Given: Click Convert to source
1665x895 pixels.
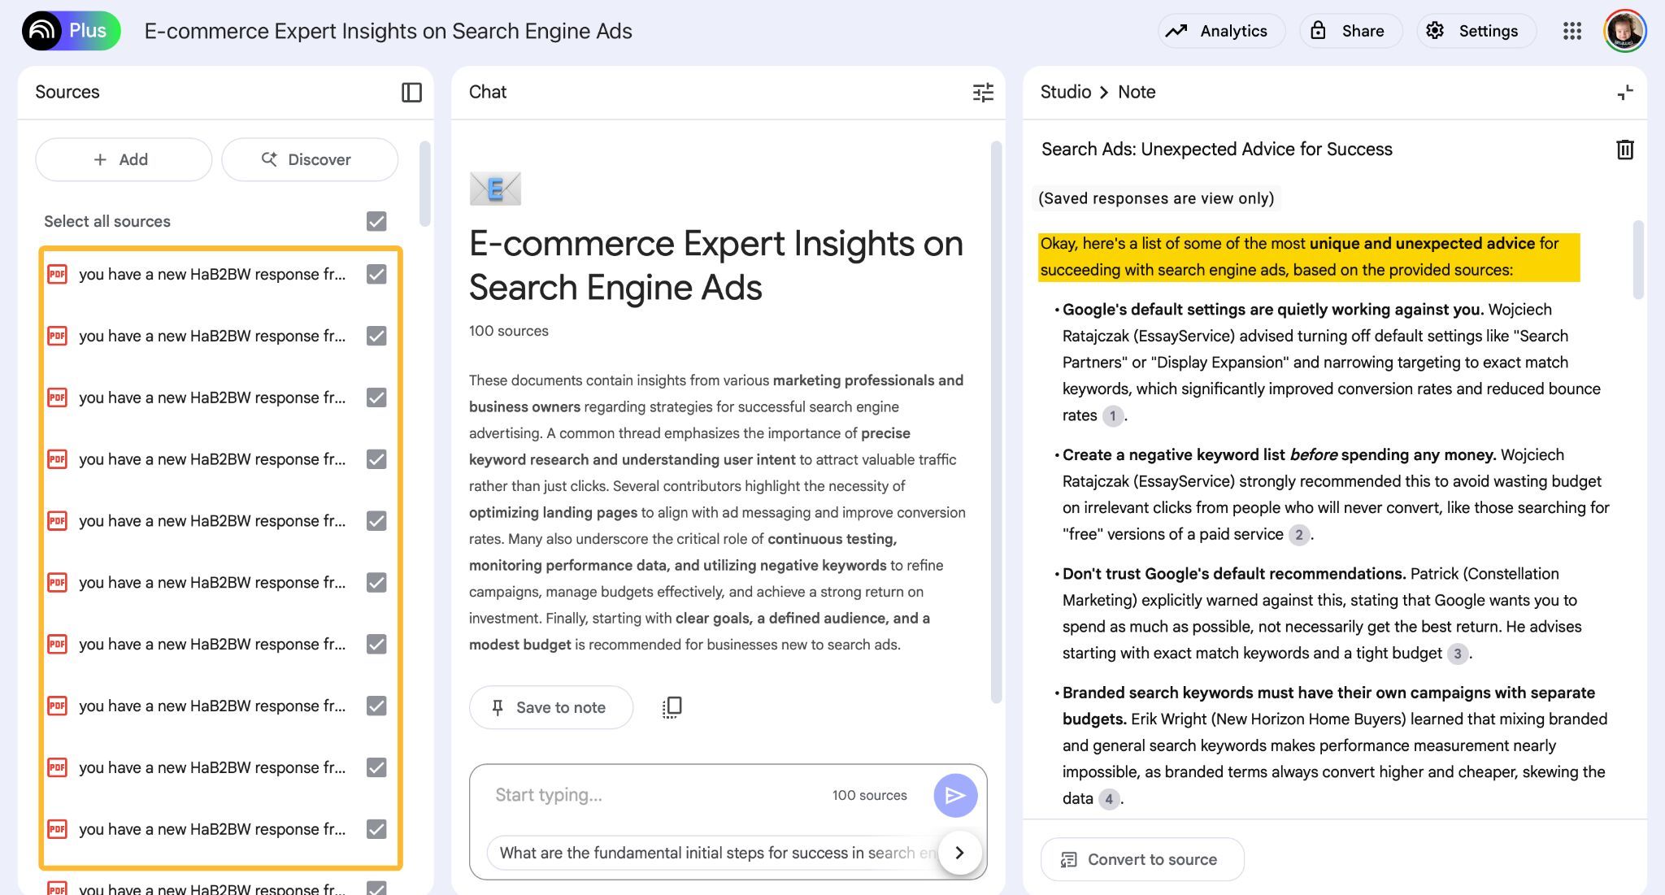Looking at the screenshot, I should 1141,859.
